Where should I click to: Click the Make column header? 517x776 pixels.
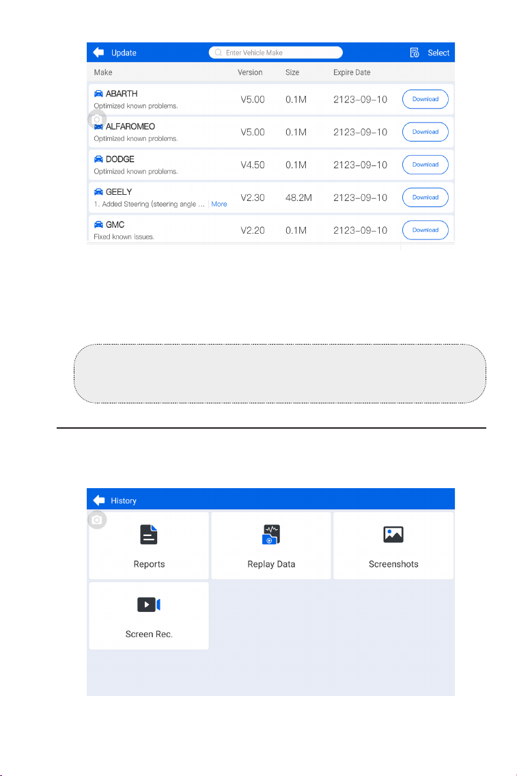[103, 72]
